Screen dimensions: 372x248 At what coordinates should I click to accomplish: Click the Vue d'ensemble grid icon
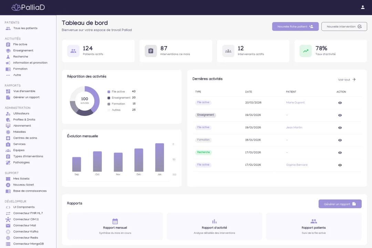8,91
